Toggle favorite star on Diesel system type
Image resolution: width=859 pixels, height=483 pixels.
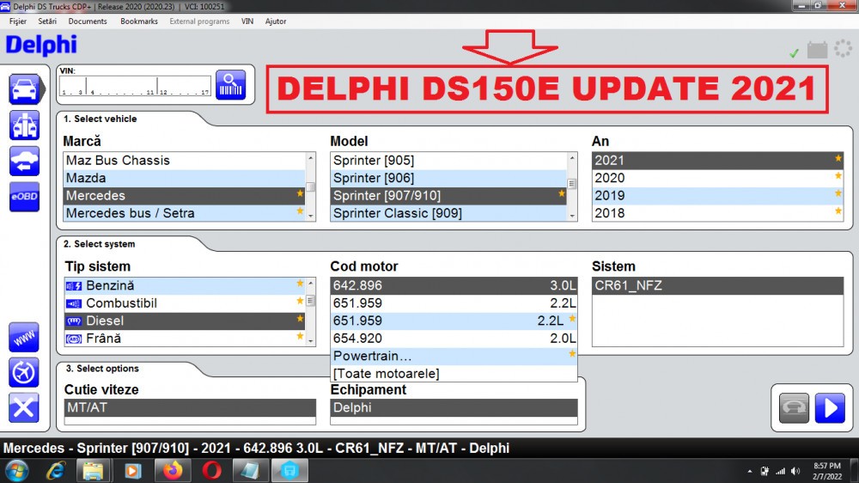pos(300,319)
